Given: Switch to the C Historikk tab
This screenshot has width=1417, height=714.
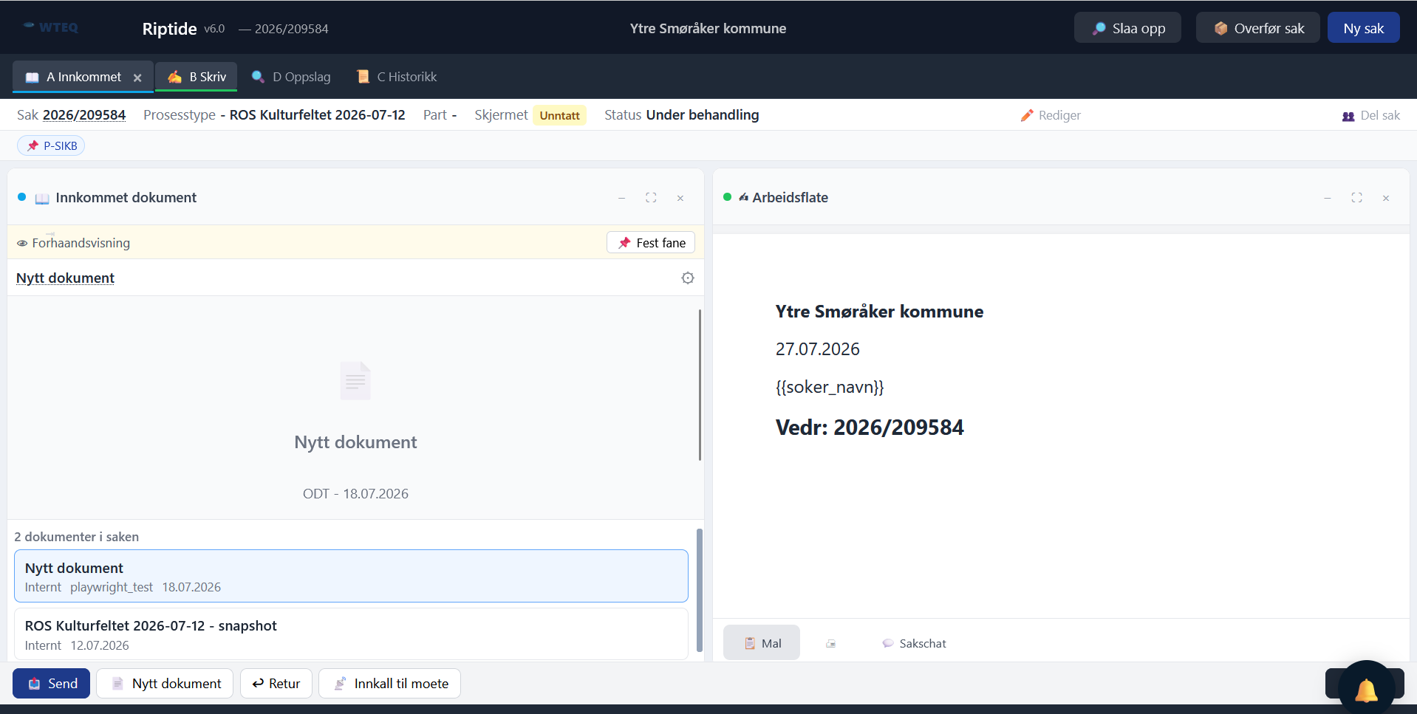Looking at the screenshot, I should (x=397, y=77).
